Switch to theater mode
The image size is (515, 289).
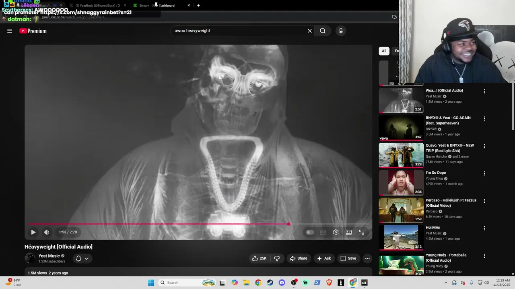pos(349,232)
